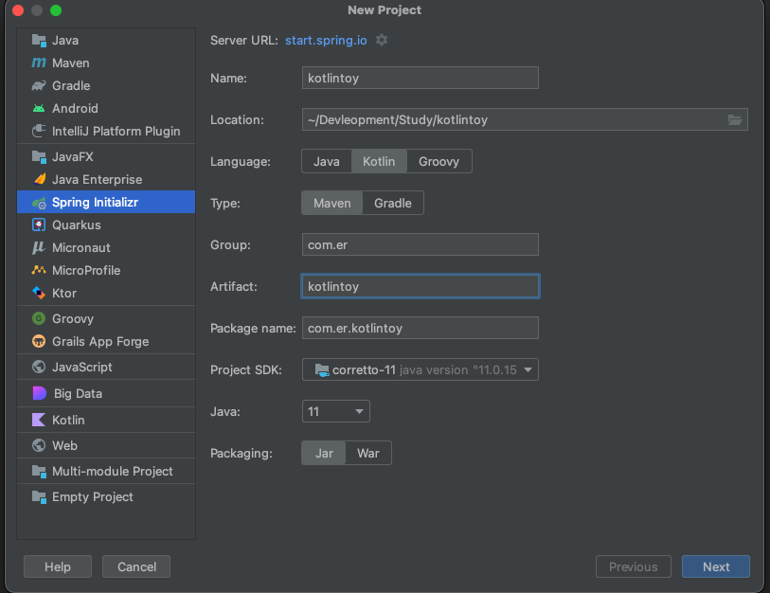This screenshot has height=593, width=770.
Task: Select Ktor generator in sidebar
Action: (x=106, y=293)
